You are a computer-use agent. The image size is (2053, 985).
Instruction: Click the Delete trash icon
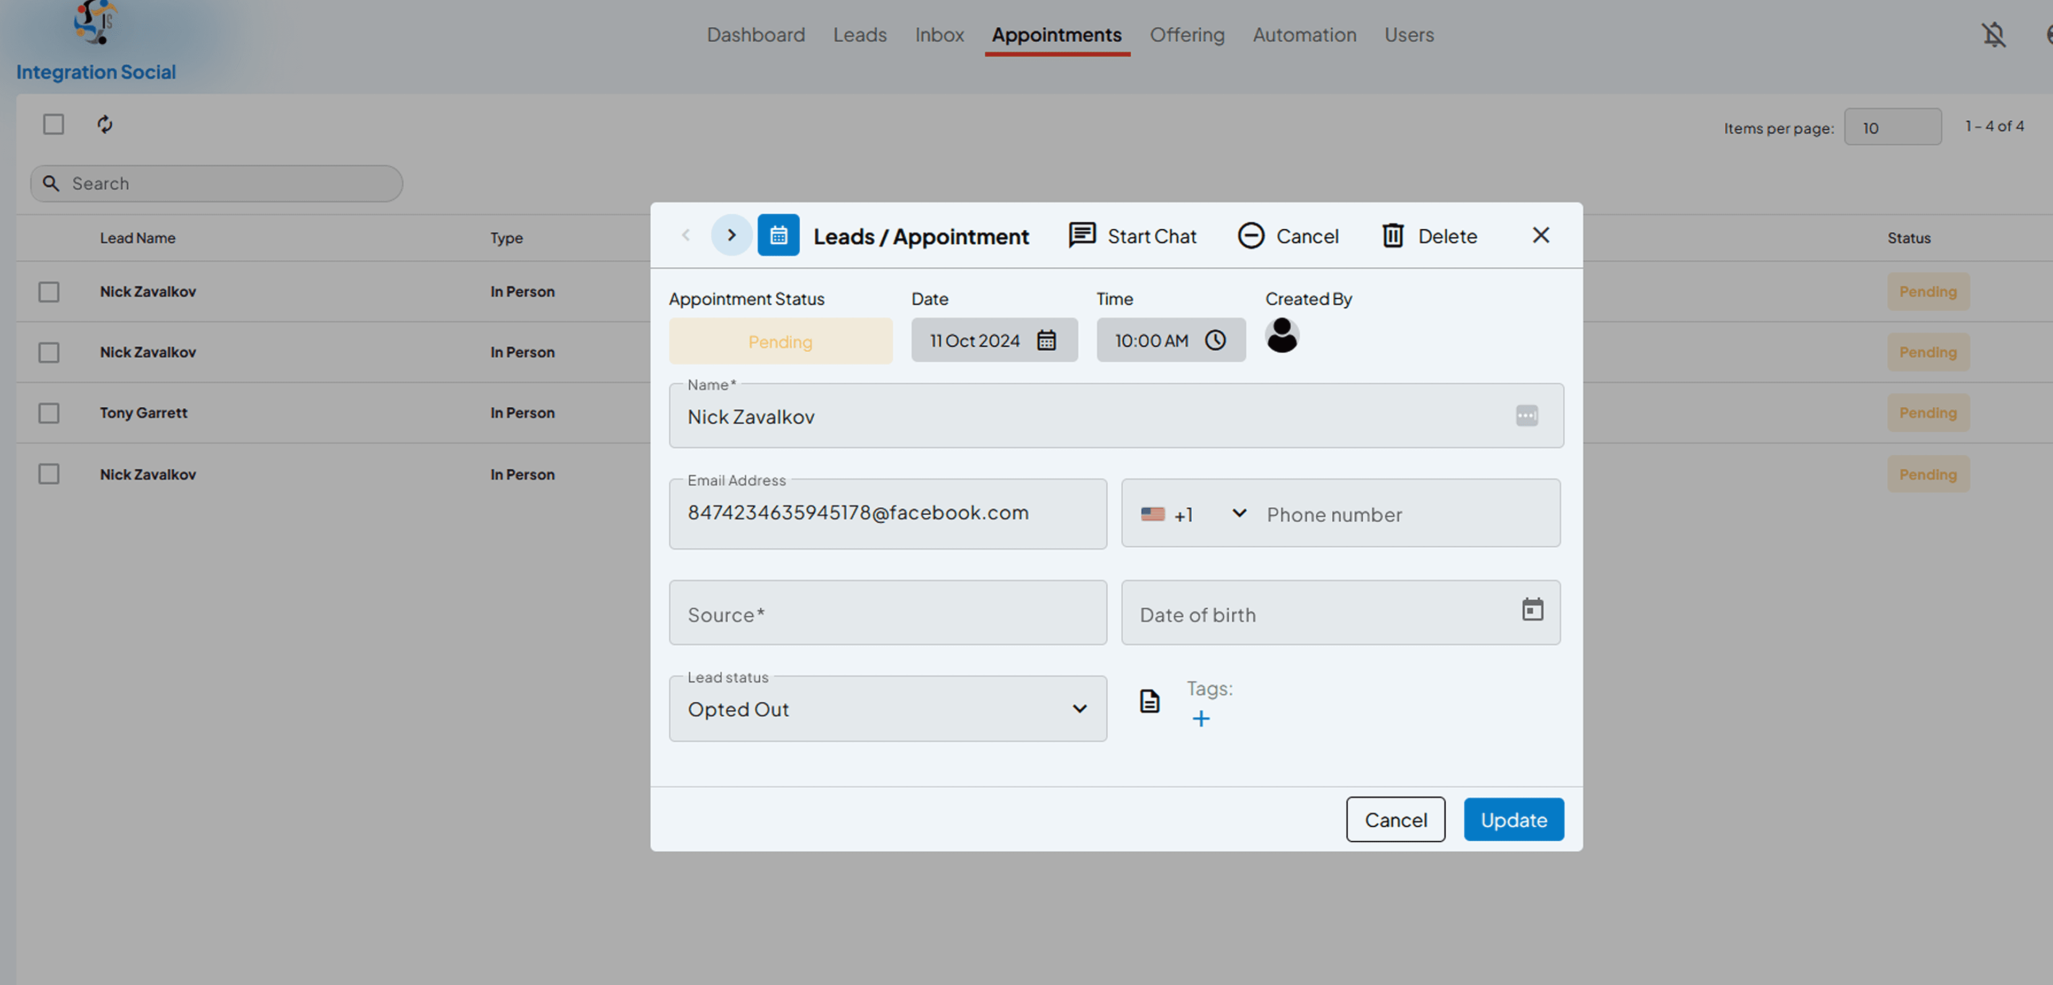pos(1392,235)
